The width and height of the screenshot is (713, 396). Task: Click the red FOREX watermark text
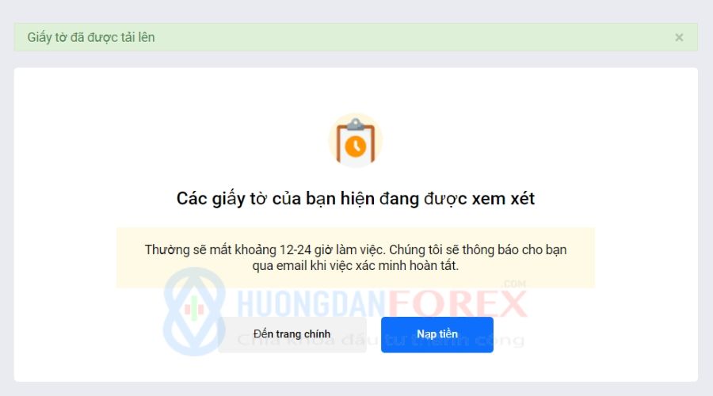[x=457, y=303]
